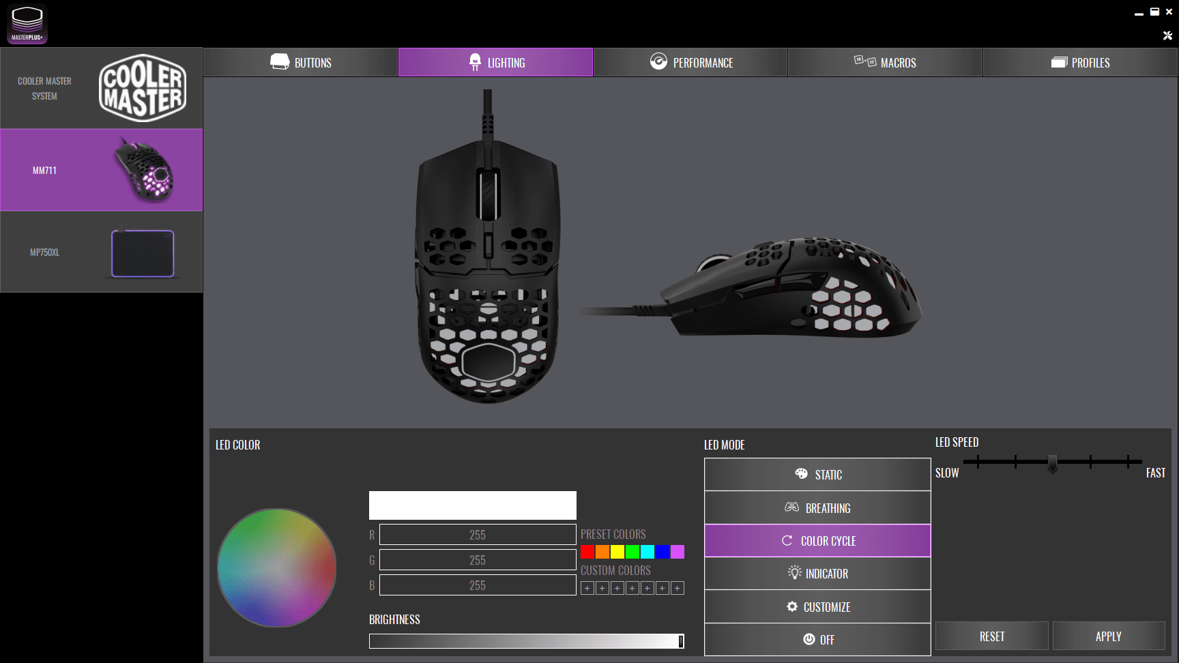Click the Apply button
Image resolution: width=1179 pixels, height=663 pixels.
pos(1109,636)
